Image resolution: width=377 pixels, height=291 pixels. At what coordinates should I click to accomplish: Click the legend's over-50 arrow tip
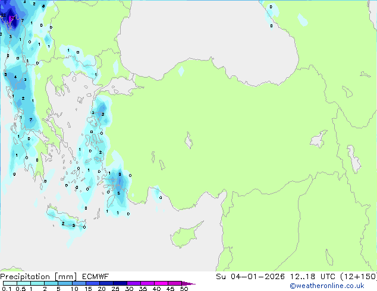(188, 283)
